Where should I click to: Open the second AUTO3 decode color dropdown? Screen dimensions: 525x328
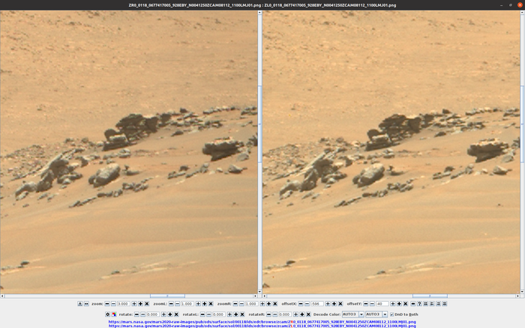[376, 315]
